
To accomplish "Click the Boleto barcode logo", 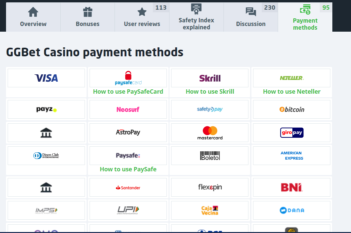I will [x=210, y=156].
